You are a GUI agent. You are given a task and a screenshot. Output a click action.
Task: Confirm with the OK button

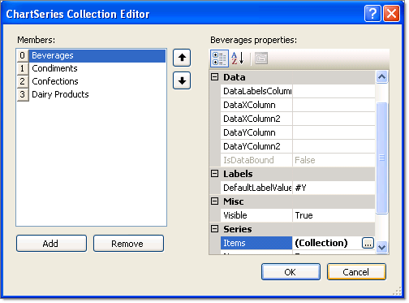(291, 272)
